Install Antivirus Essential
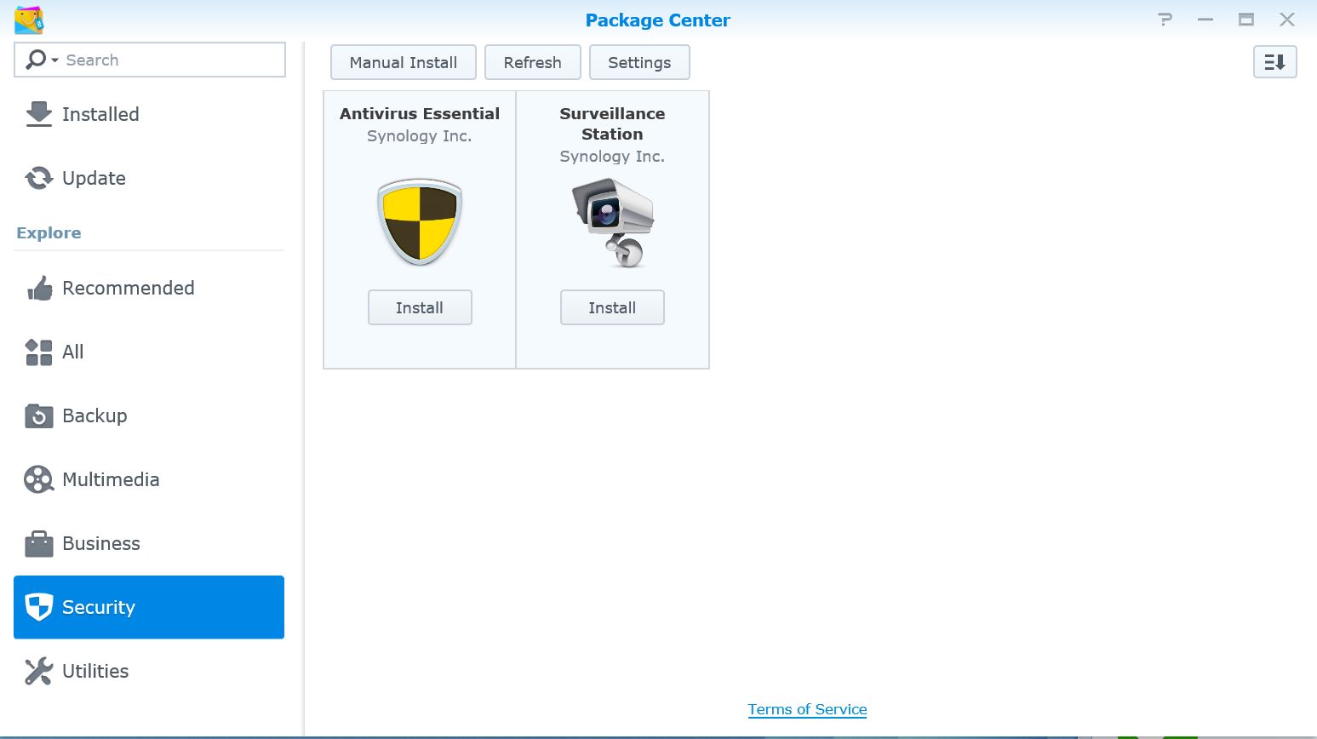 pyautogui.click(x=420, y=307)
